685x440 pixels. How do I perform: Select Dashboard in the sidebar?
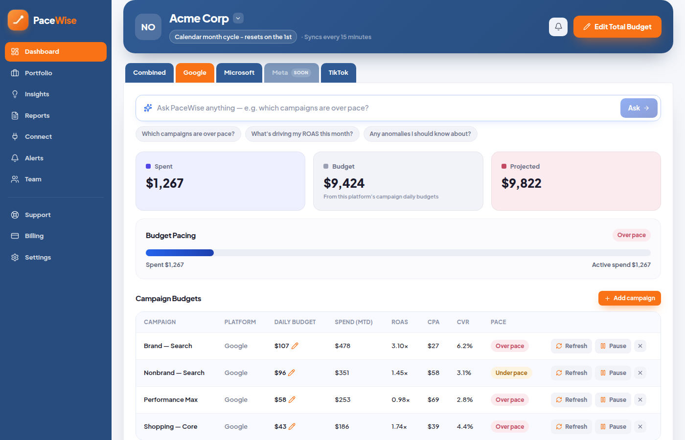[x=56, y=52]
